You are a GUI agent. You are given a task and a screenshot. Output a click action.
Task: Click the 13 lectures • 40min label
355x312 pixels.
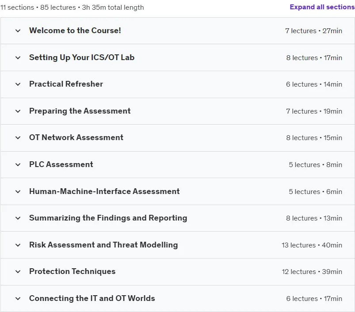click(312, 245)
